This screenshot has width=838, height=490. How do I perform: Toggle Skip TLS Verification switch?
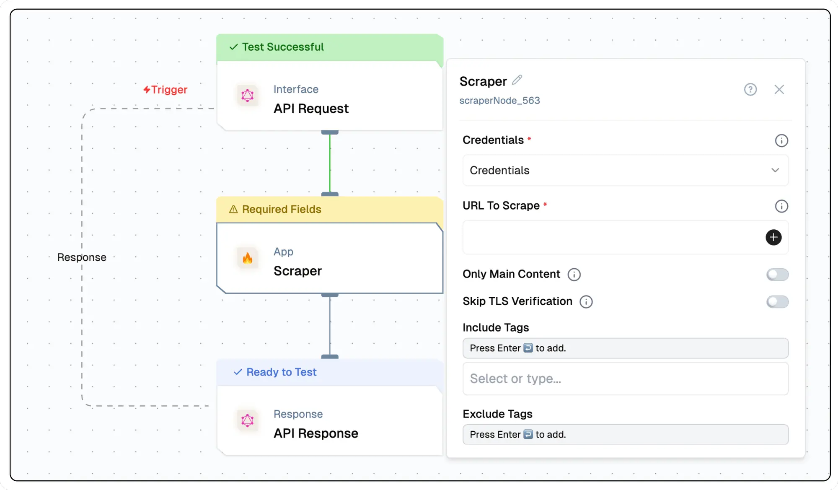pos(777,302)
